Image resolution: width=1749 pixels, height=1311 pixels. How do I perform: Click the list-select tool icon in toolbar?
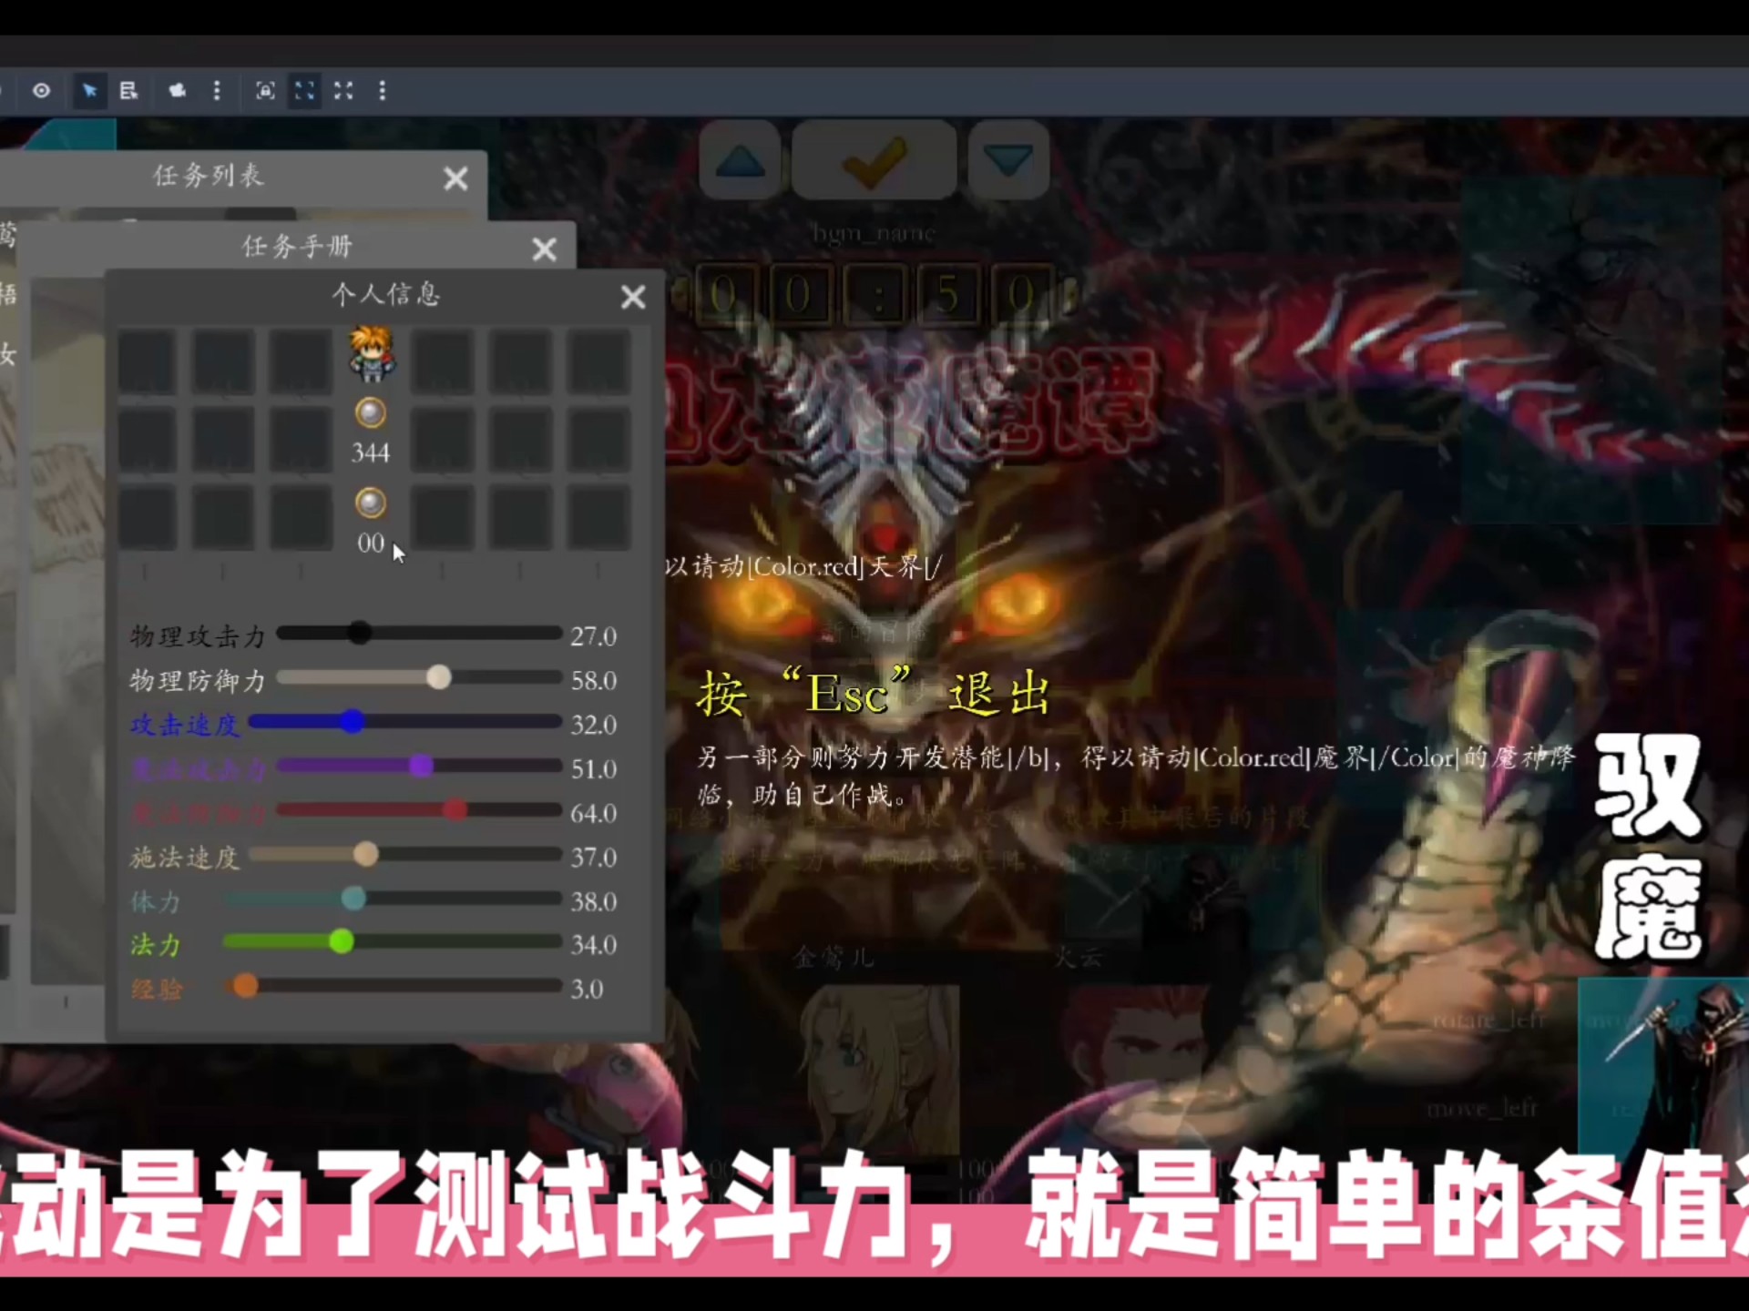(x=128, y=90)
